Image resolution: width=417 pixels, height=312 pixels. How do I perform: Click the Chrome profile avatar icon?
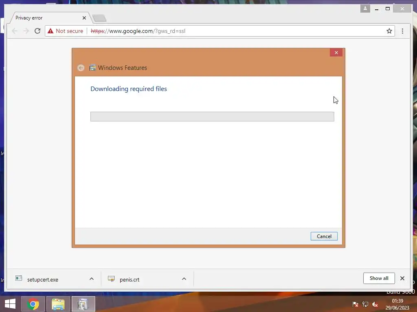coord(365,9)
